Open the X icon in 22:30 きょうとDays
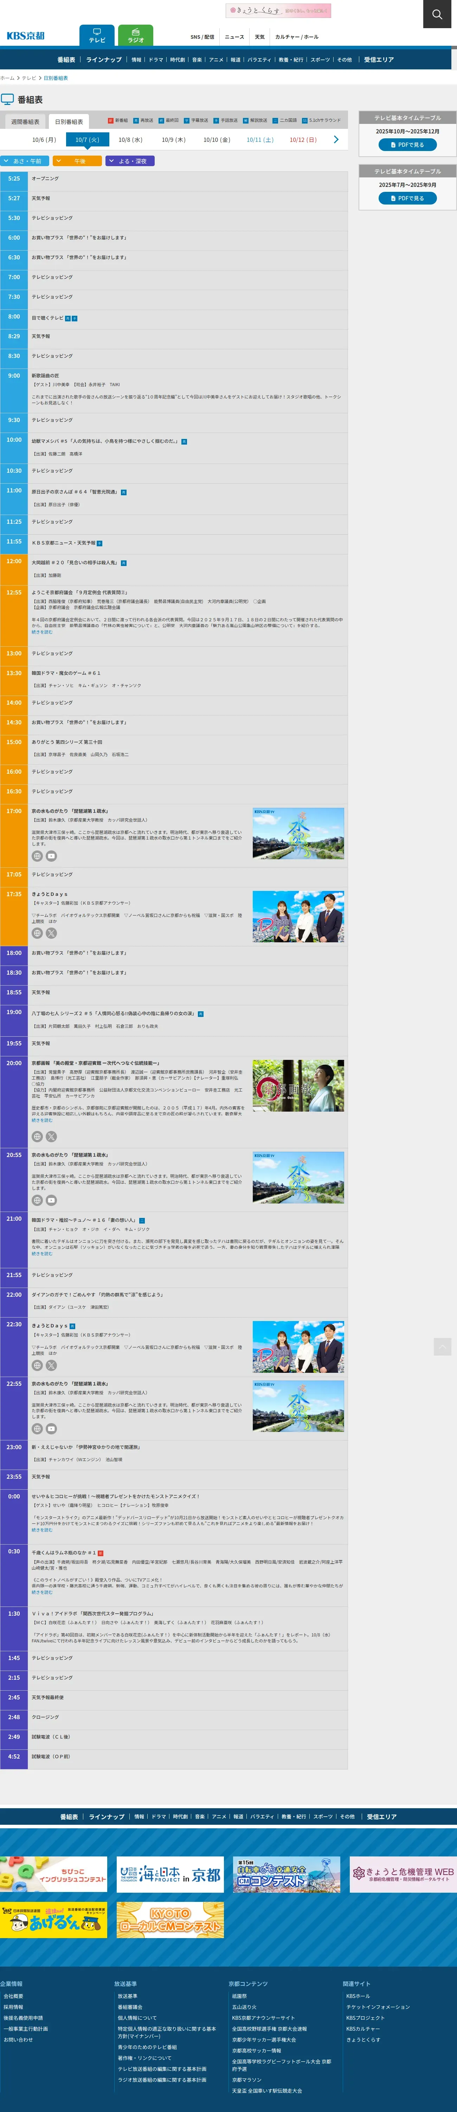Screen dimensions: 457x2112 pyautogui.click(x=51, y=1365)
